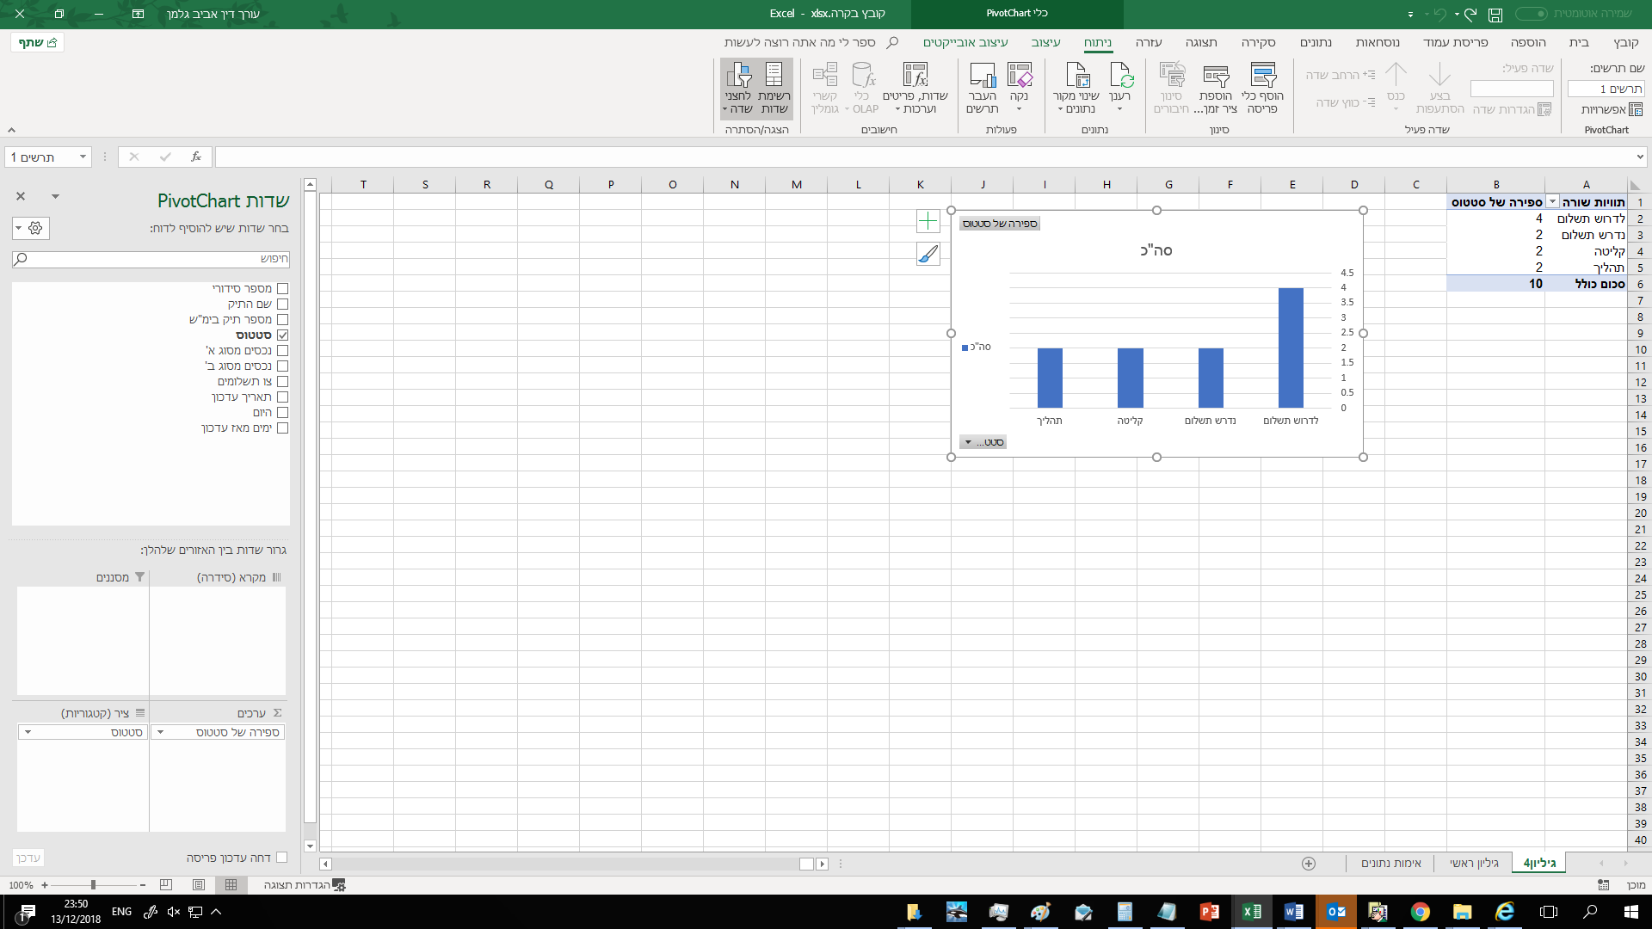Click the Insert Timeline (הוספת ציר זמן) icon
This screenshot has height=929, width=1652.
(1215, 76)
